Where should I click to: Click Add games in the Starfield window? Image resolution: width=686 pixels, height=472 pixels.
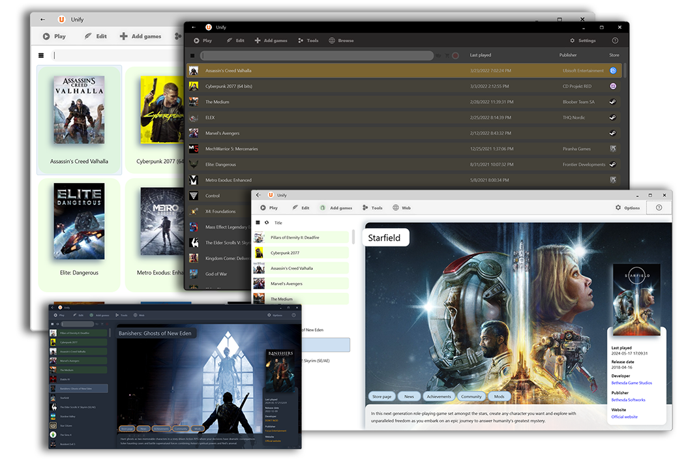[x=336, y=208]
